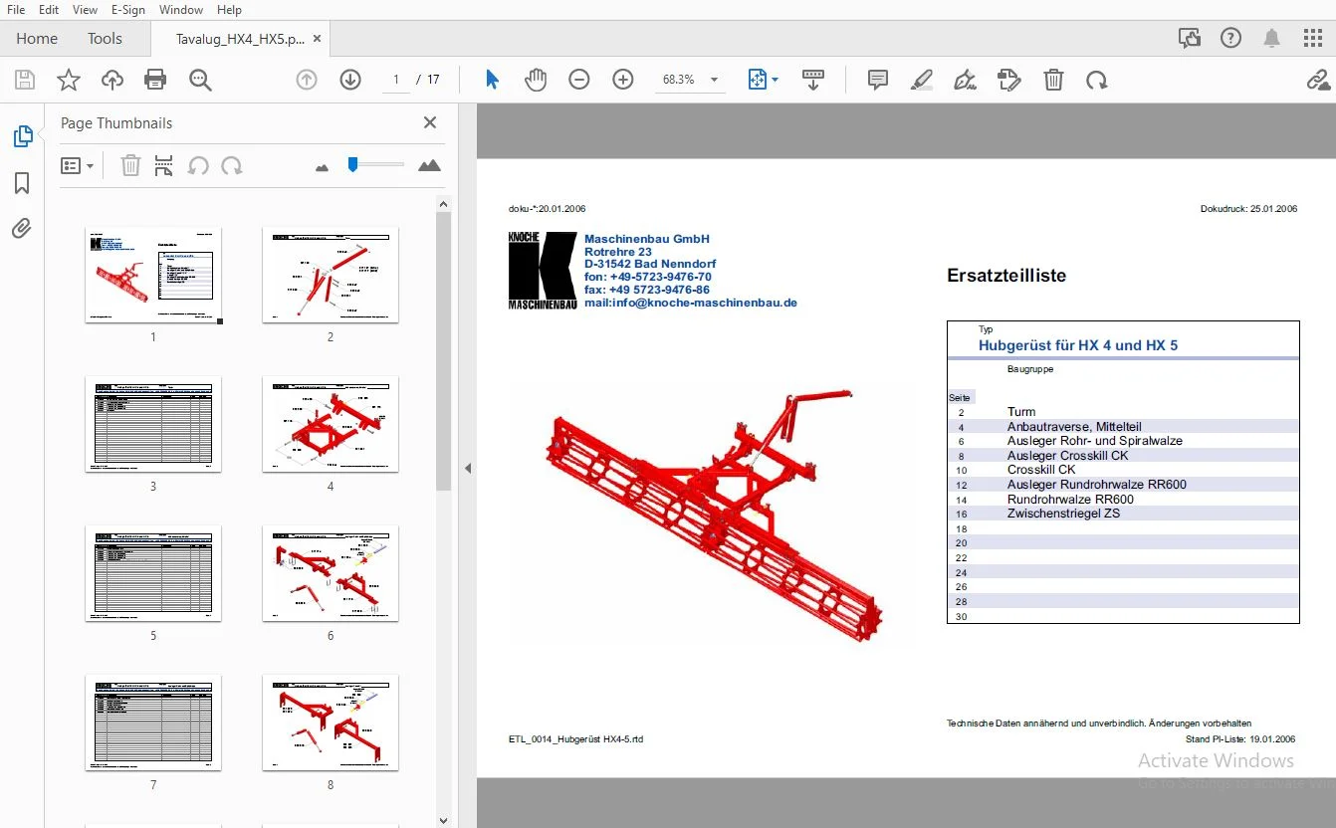Rotate thumbnails clockwise
Image resolution: width=1336 pixels, height=828 pixels.
click(232, 165)
